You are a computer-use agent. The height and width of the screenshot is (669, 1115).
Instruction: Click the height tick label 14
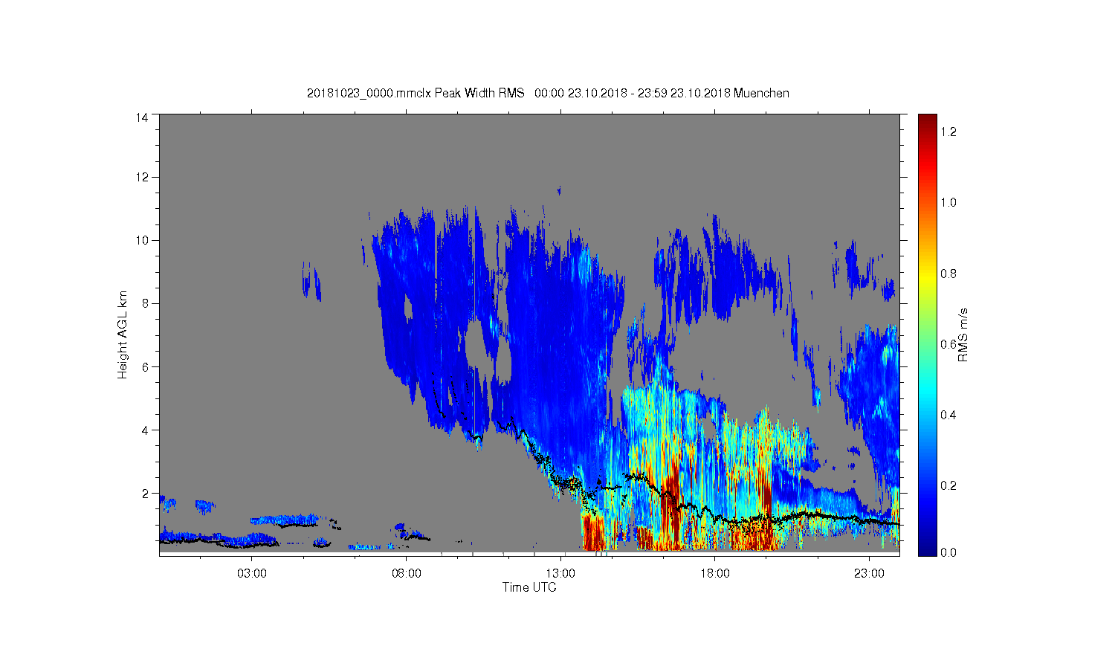pos(141,117)
